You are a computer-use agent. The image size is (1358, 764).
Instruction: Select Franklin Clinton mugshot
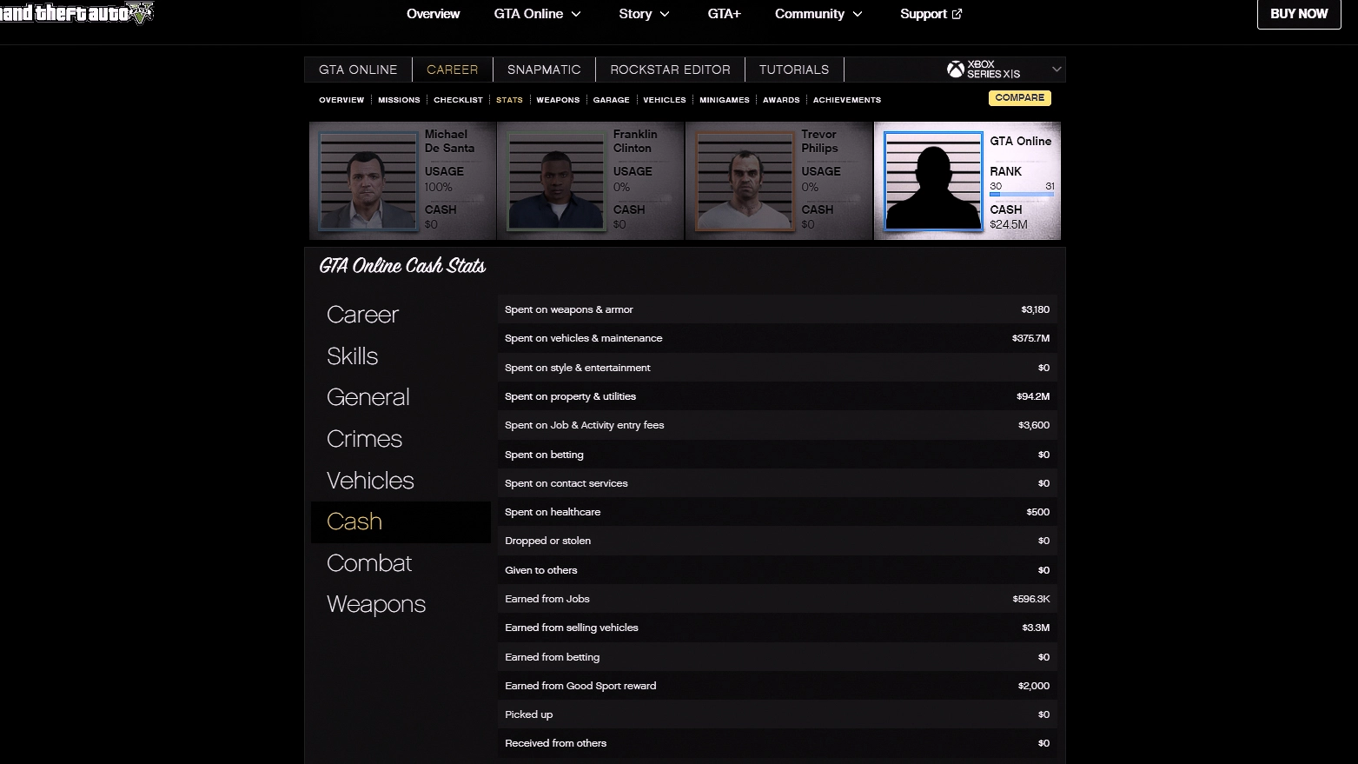pyautogui.click(x=556, y=181)
